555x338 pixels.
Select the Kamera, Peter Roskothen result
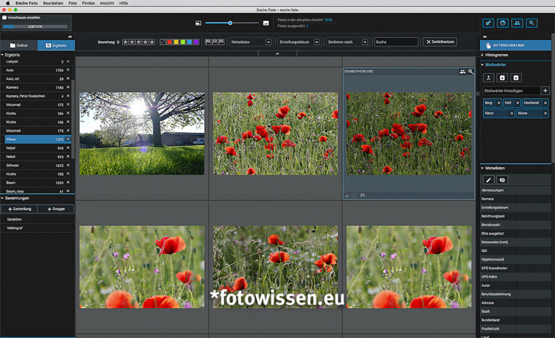click(x=26, y=96)
